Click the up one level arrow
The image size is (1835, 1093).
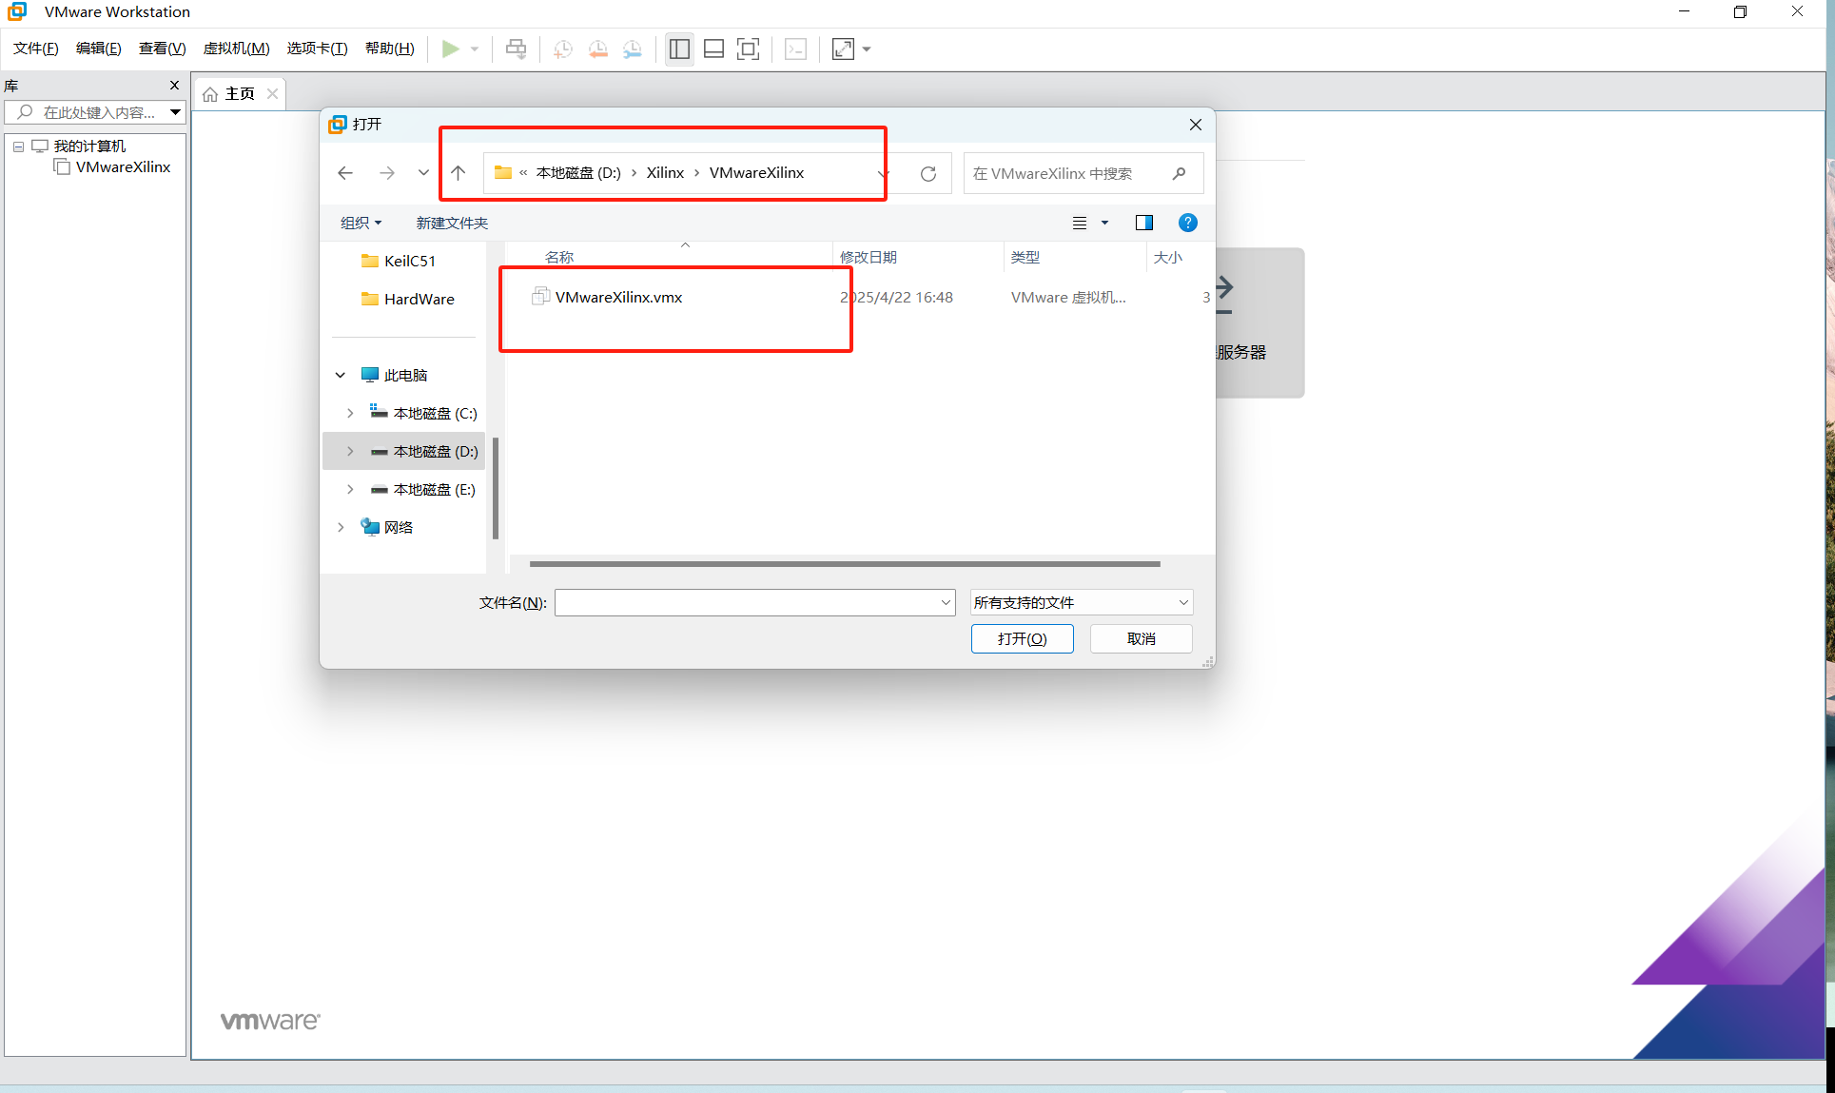[x=459, y=173]
